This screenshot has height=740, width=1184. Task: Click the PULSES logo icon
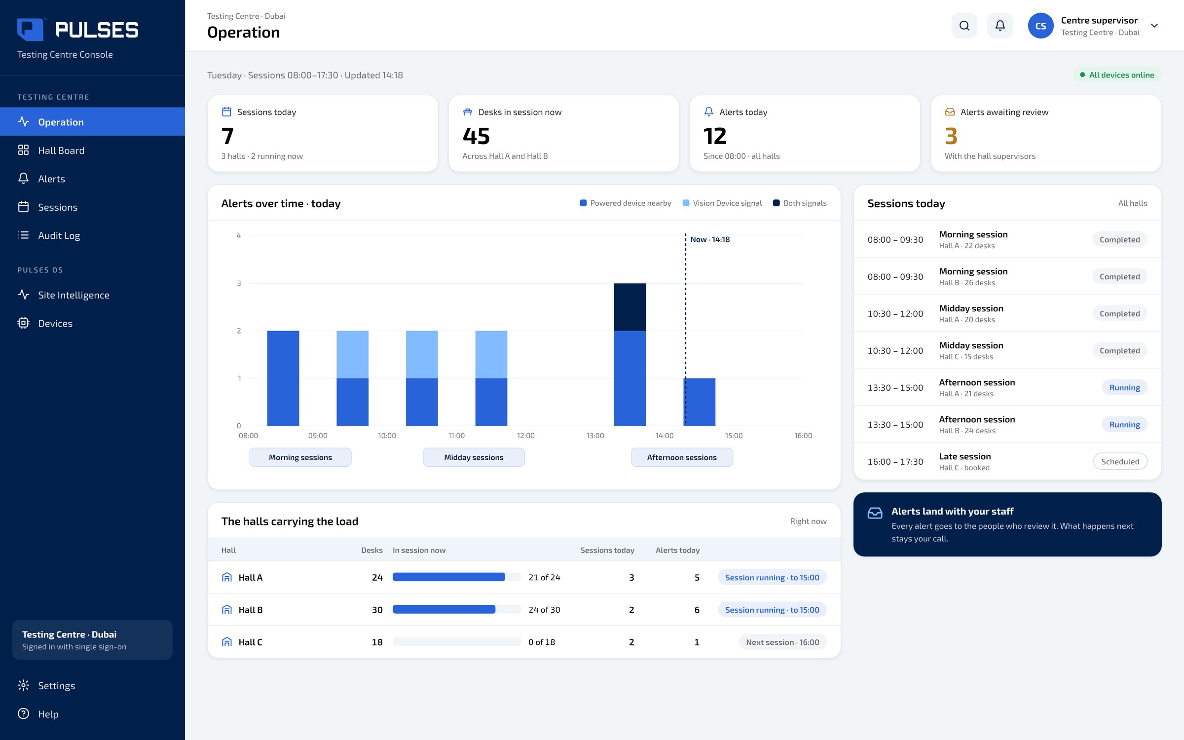pyautogui.click(x=31, y=30)
